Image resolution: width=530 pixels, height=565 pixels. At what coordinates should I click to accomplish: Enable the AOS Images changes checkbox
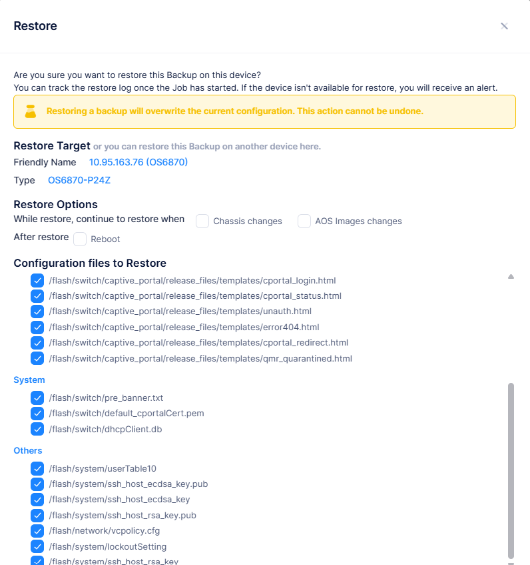pyautogui.click(x=304, y=221)
